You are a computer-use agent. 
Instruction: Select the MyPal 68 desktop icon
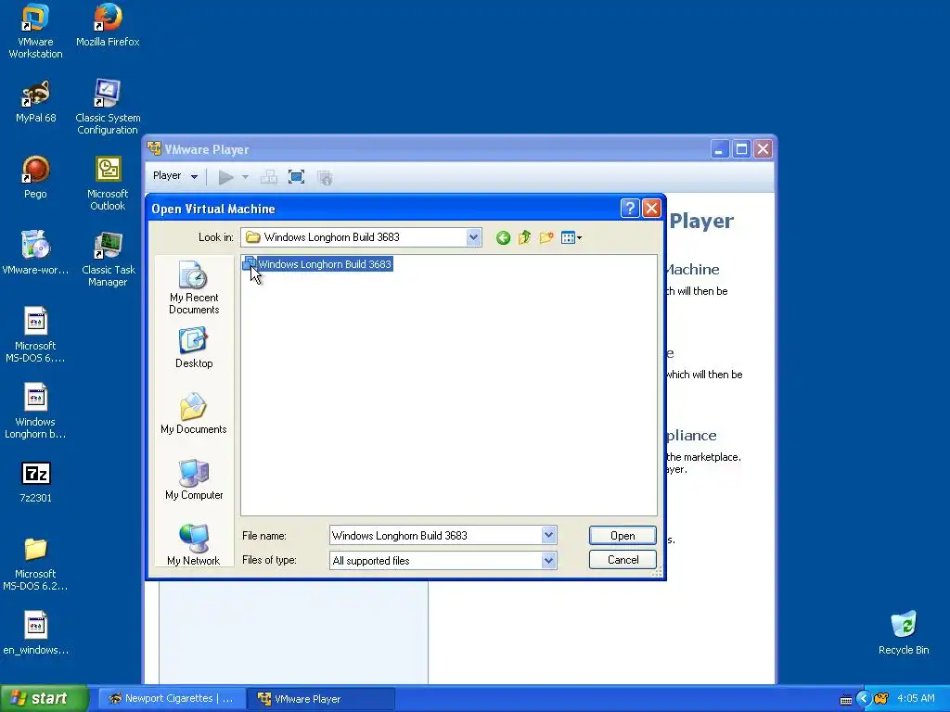[35, 102]
